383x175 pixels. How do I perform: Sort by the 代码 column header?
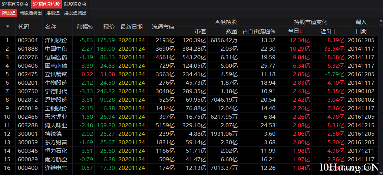coord(24,27)
